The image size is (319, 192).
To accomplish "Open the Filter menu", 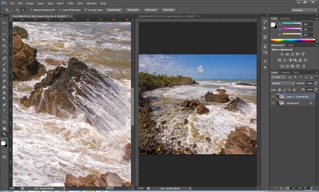I will (x=71, y=3).
